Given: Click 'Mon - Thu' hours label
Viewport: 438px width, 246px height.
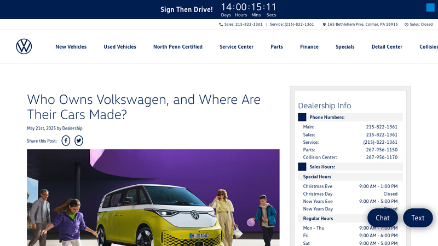Looking at the screenshot, I should (314, 228).
